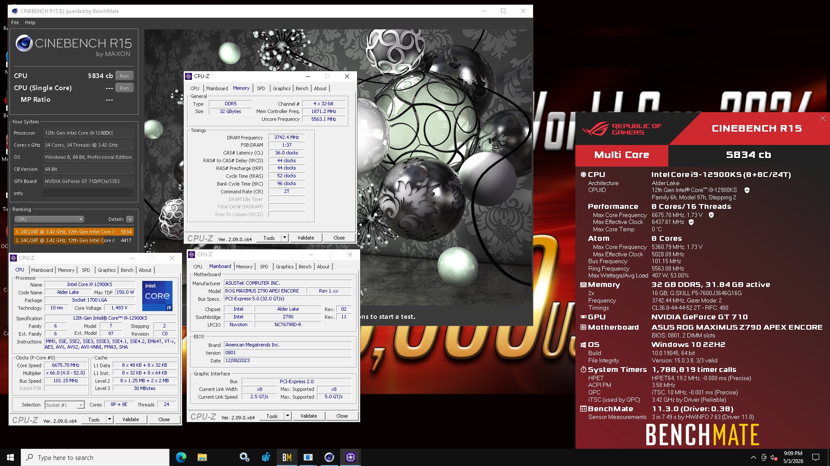Select second ranking entry scoring 4417
830x466 pixels.
[74, 240]
